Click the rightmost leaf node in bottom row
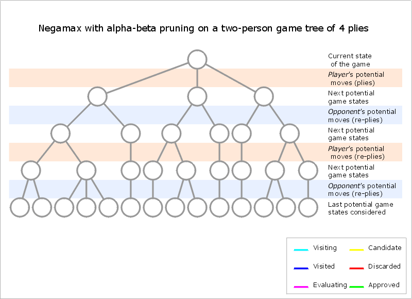Screen dimensions: 412x299 click(x=308, y=207)
